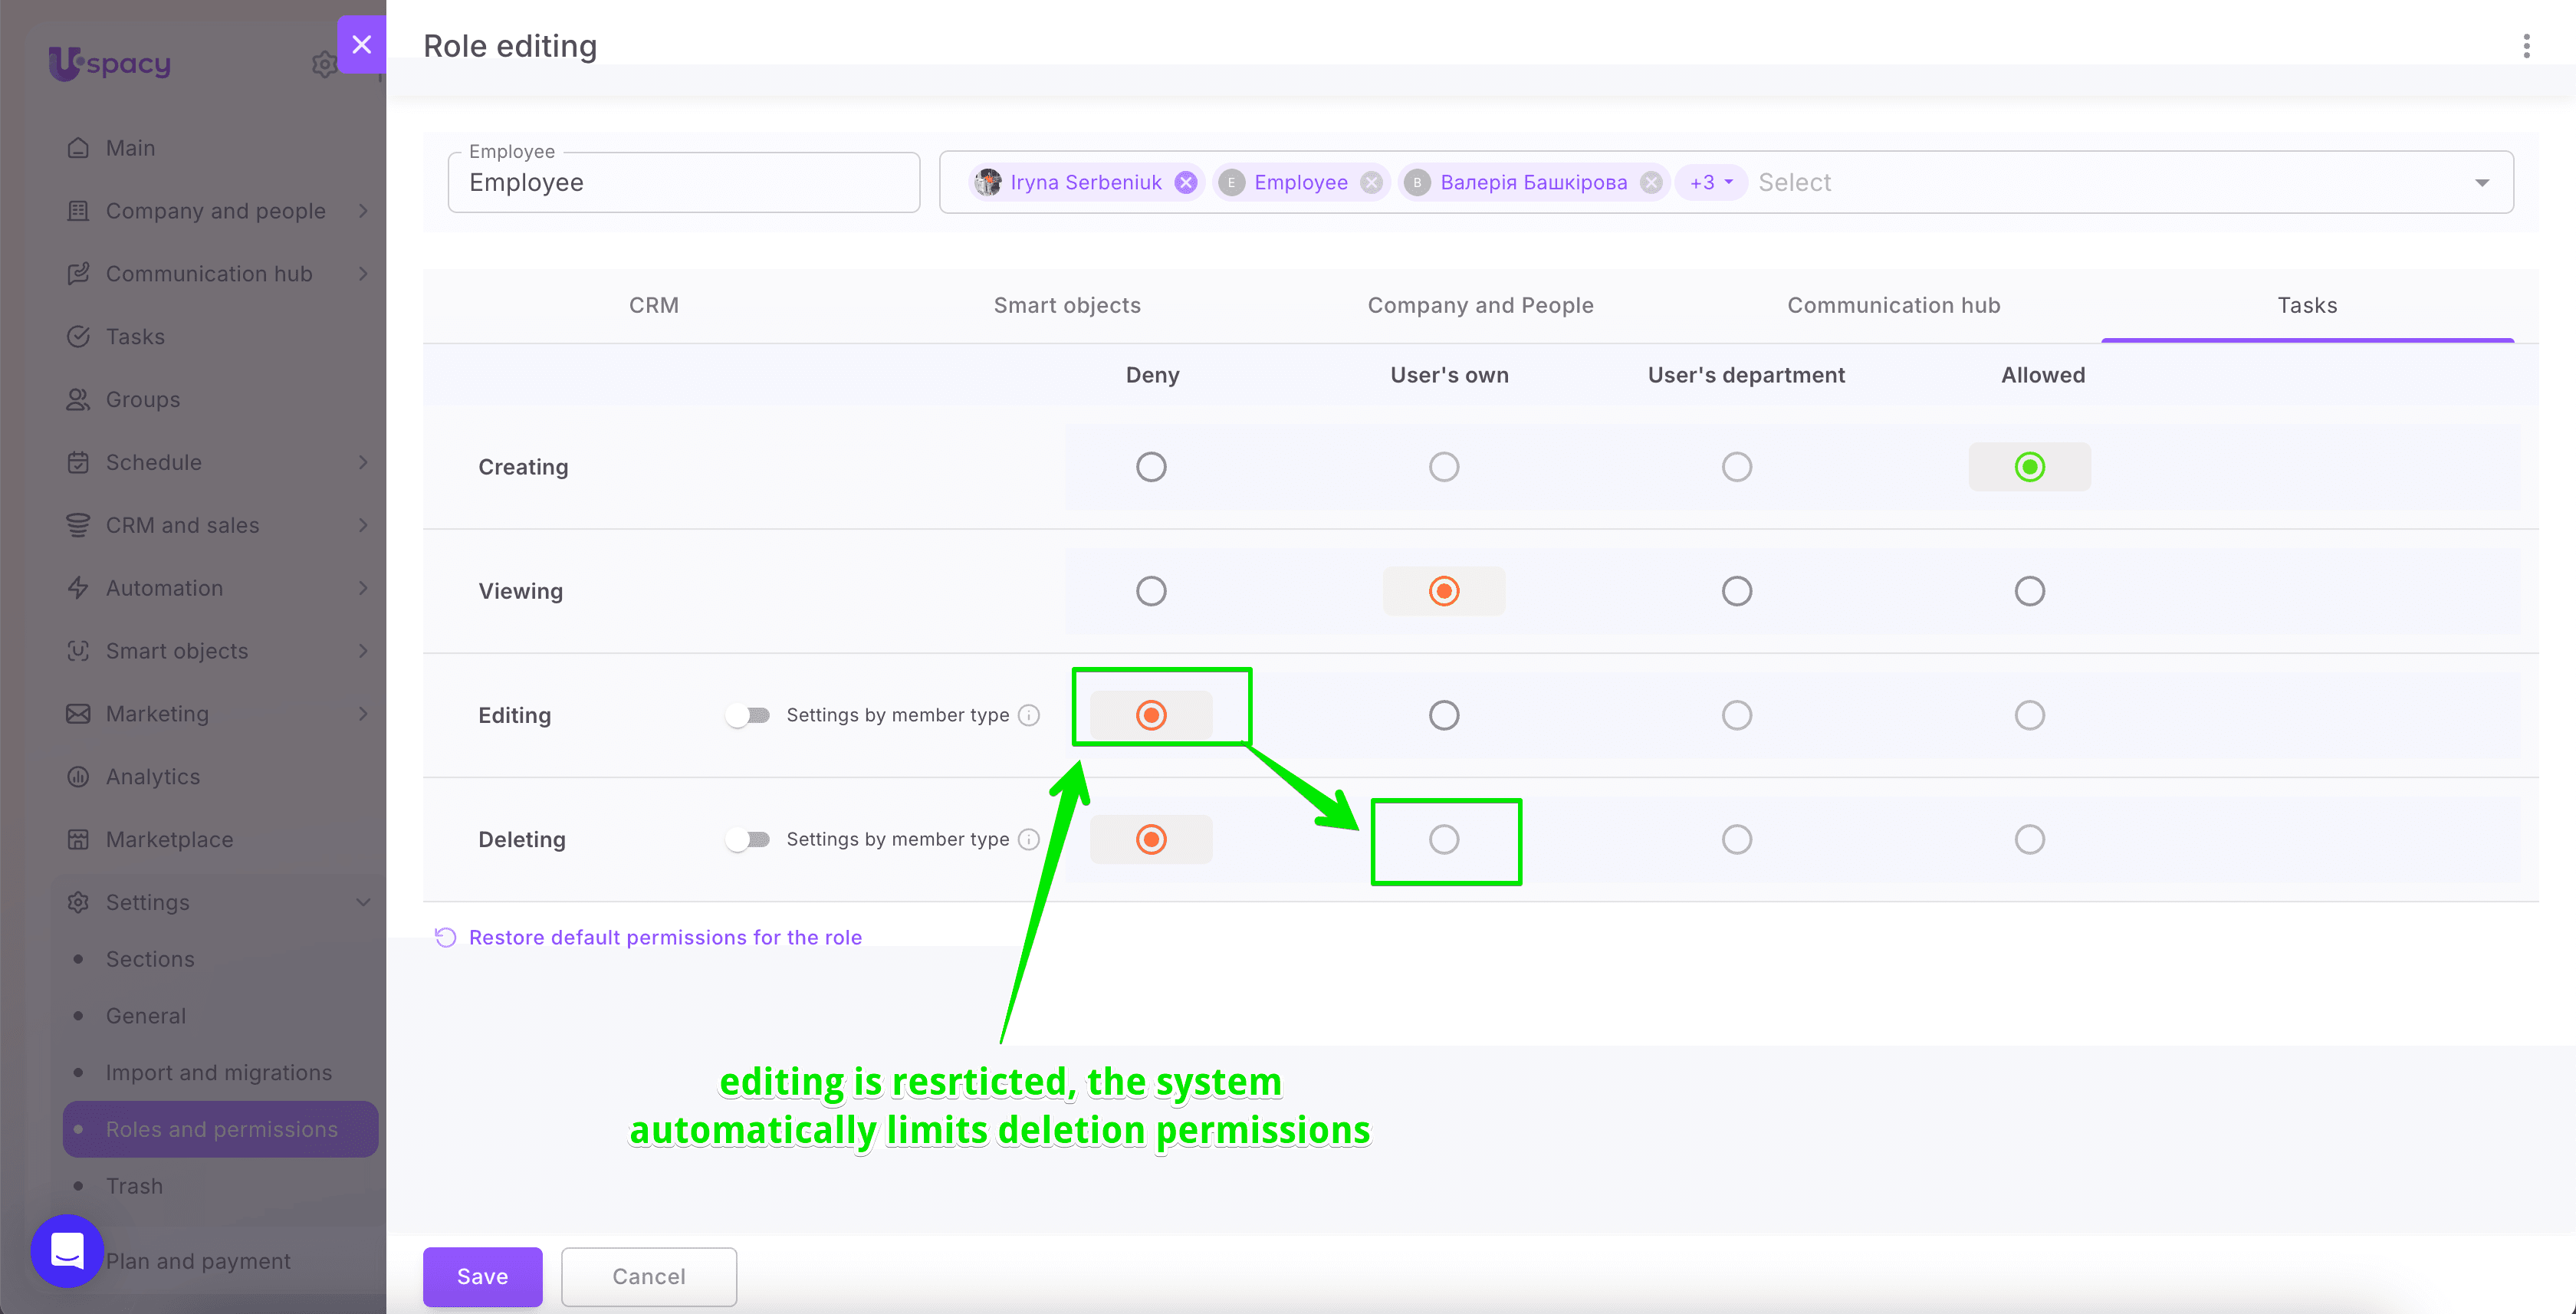
Task: Click the Uspacy logo
Action: point(110,63)
